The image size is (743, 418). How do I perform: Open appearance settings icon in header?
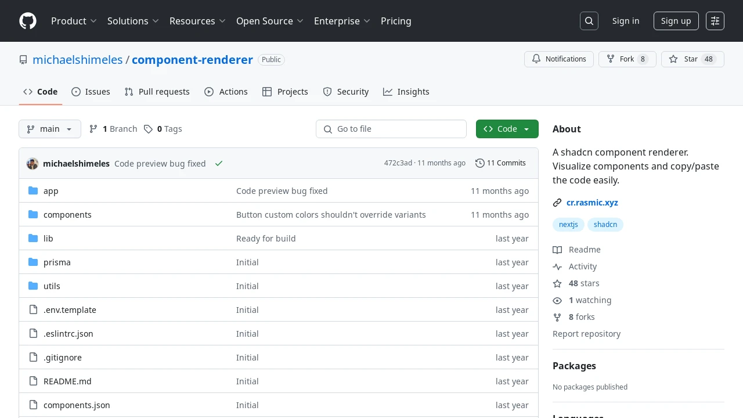click(x=715, y=21)
